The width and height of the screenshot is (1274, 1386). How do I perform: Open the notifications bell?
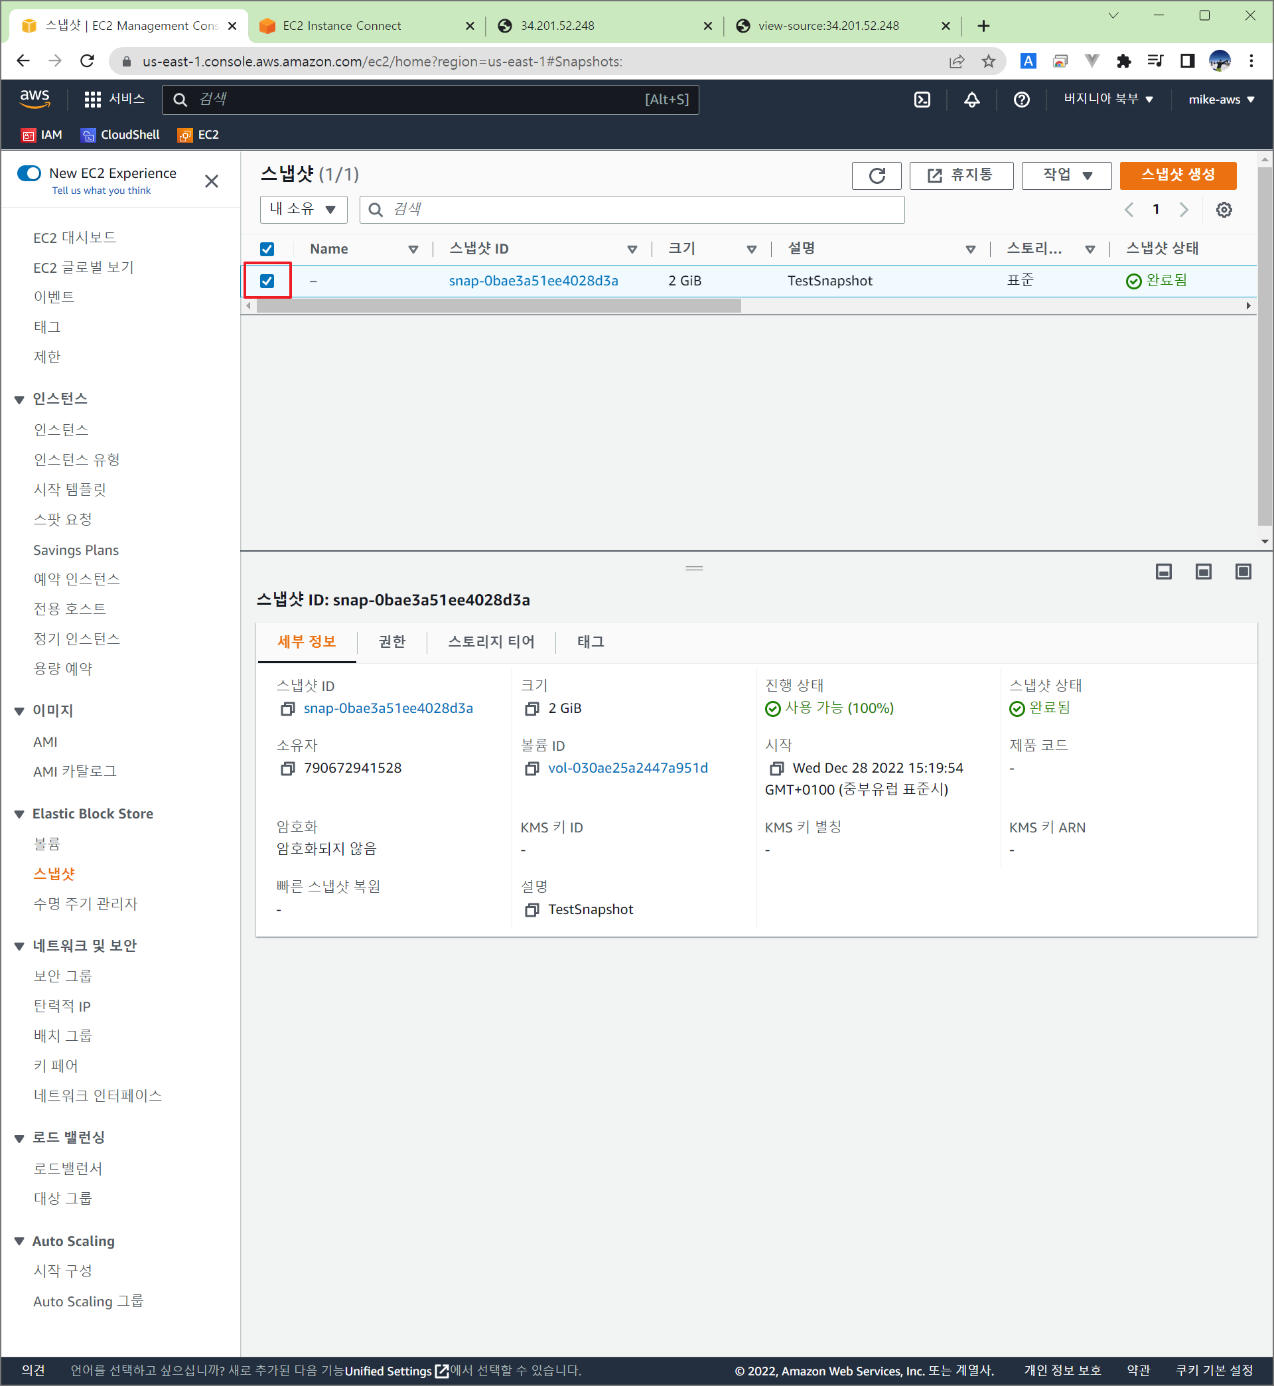pyautogui.click(x=971, y=100)
